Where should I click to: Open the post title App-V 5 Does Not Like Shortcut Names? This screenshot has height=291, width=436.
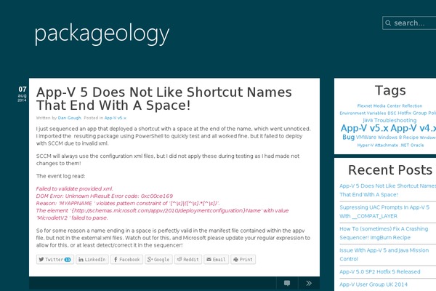(164, 99)
